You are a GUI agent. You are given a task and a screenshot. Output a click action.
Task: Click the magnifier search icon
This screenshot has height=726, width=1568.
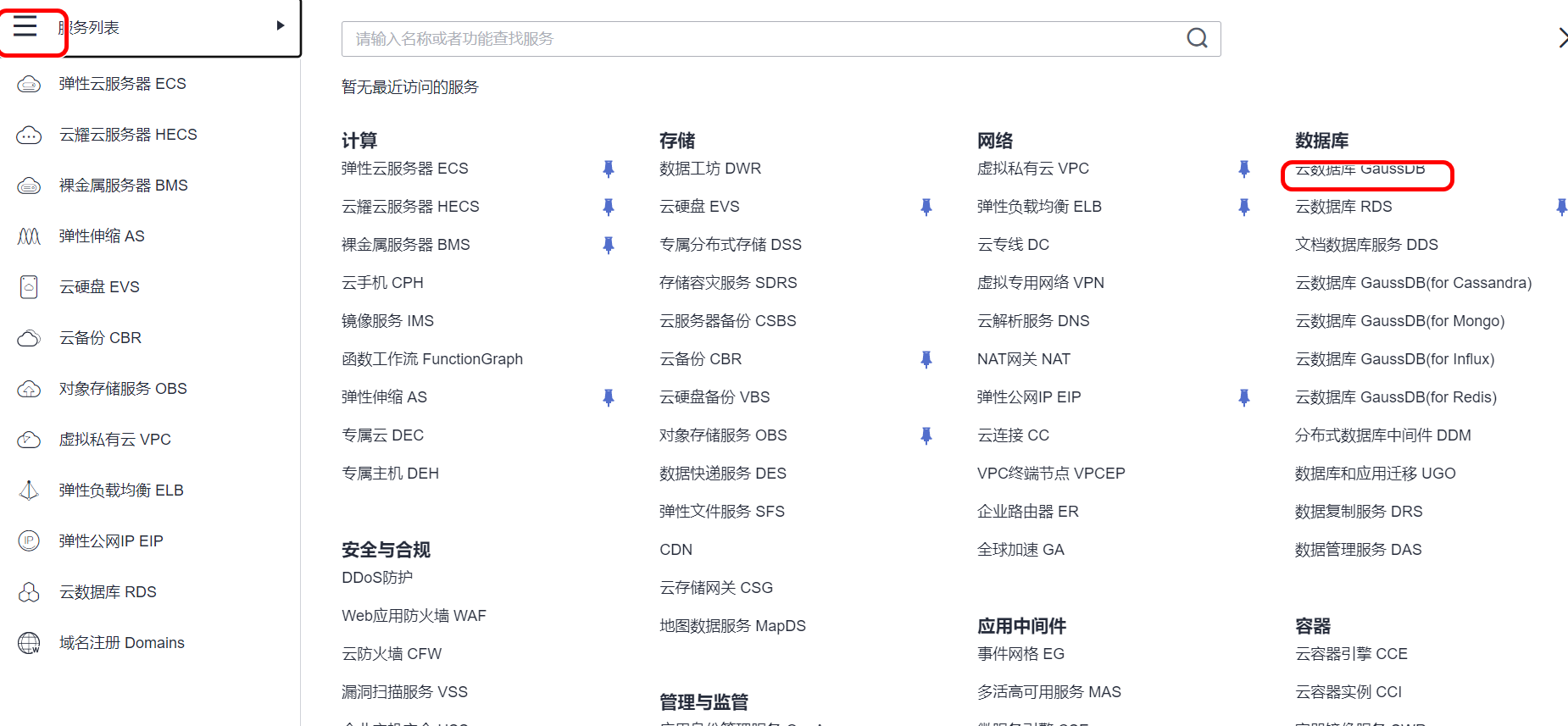point(1197,38)
